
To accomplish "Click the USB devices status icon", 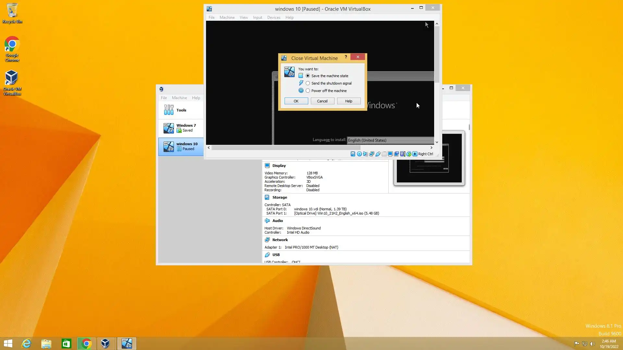I will pos(378,154).
